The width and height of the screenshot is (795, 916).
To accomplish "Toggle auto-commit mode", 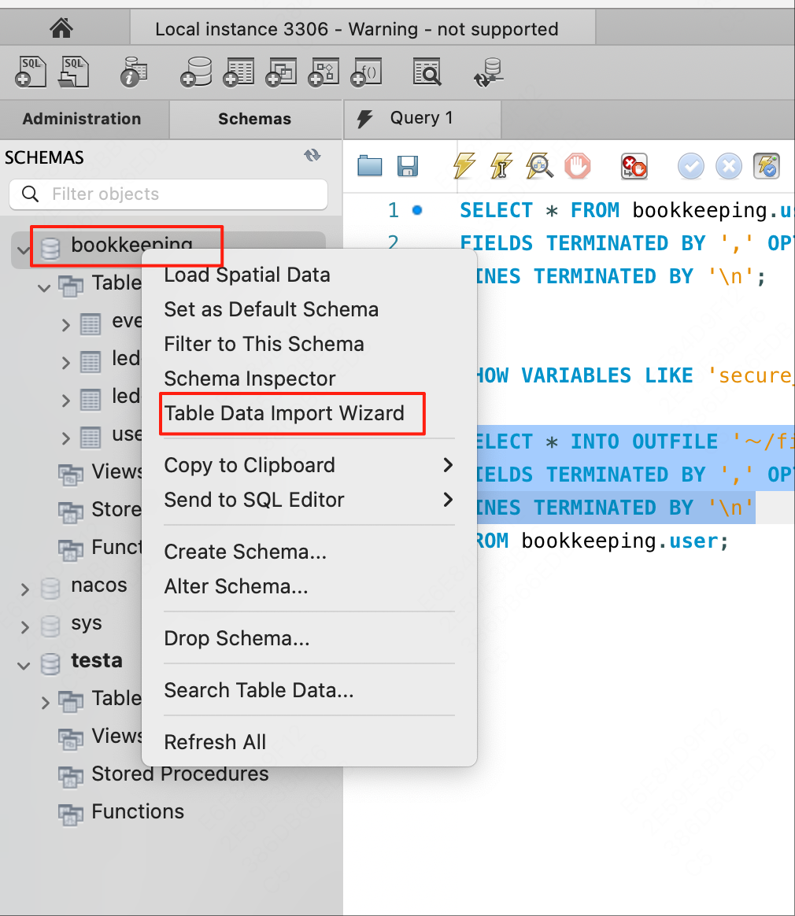I will (766, 166).
